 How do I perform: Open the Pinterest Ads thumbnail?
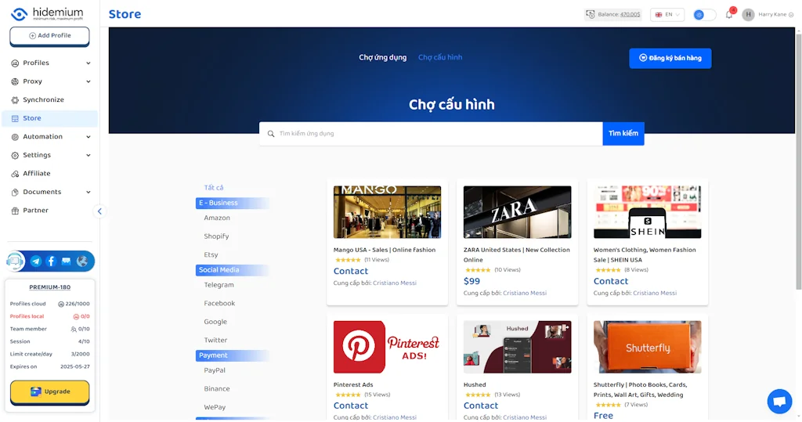point(387,347)
